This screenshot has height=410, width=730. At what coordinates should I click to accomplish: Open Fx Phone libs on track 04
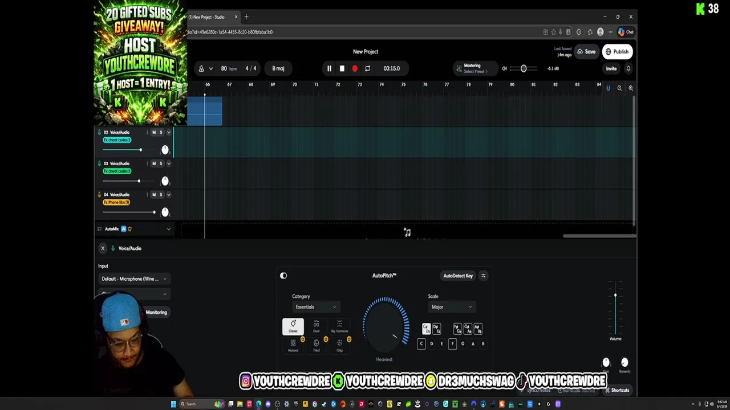(116, 203)
